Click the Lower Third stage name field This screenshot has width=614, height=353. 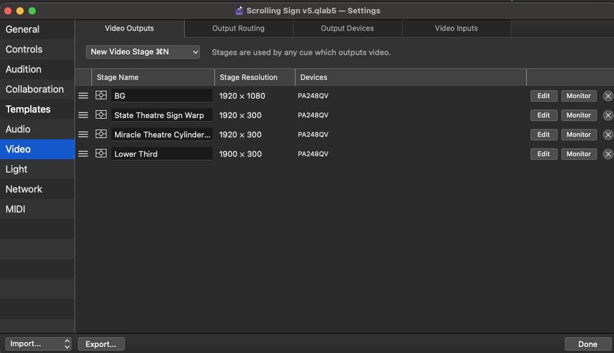point(161,154)
